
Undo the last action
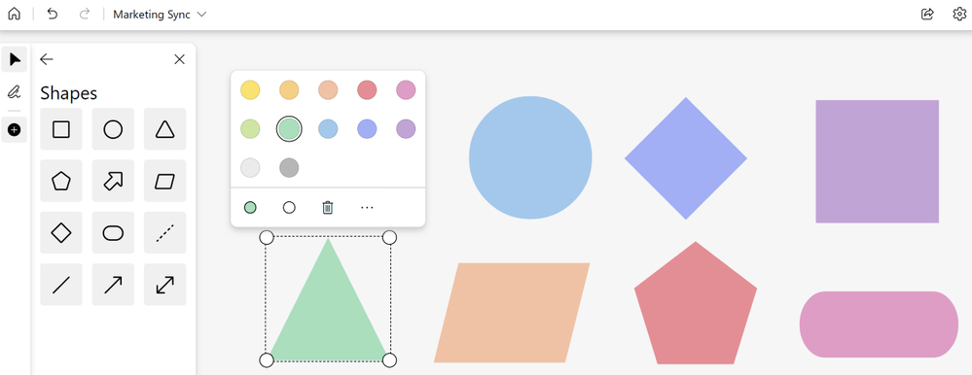coord(53,14)
